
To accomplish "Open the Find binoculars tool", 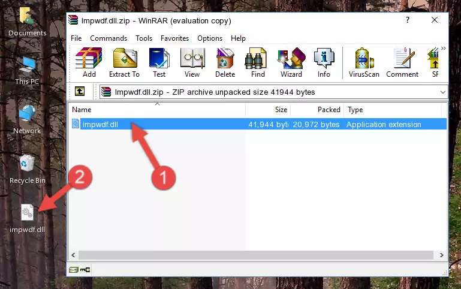I will [x=258, y=62].
